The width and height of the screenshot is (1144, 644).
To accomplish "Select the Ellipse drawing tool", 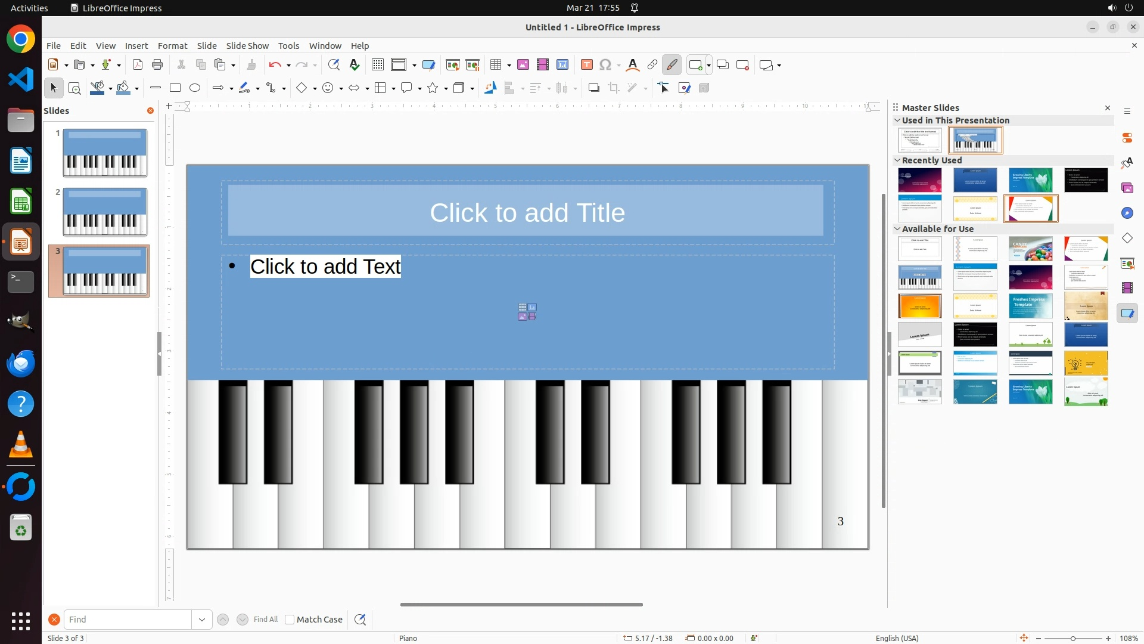I will tap(195, 88).
